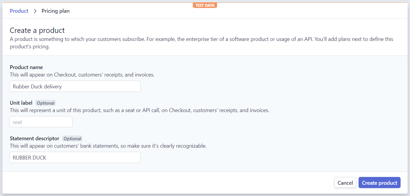410x196 pixels.
Task: Click the seat or API call description text
Action: pos(139,110)
